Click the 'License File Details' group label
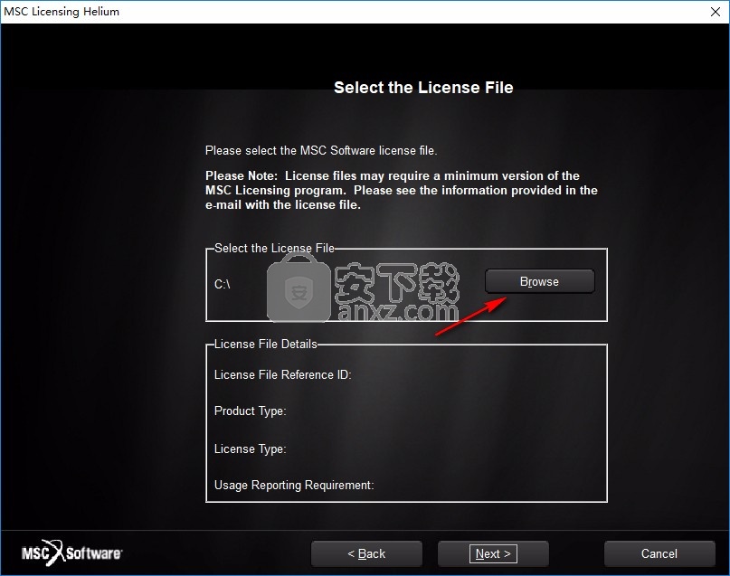The image size is (730, 576). tap(265, 344)
